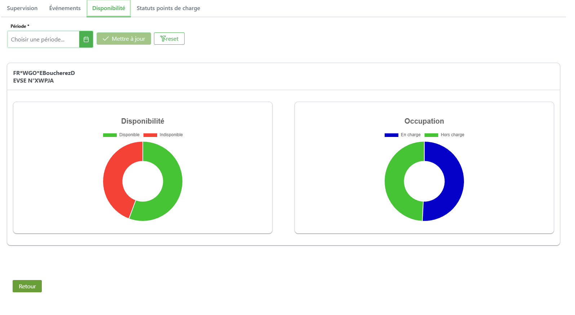Go to Statuts points de charge tab

click(x=168, y=8)
